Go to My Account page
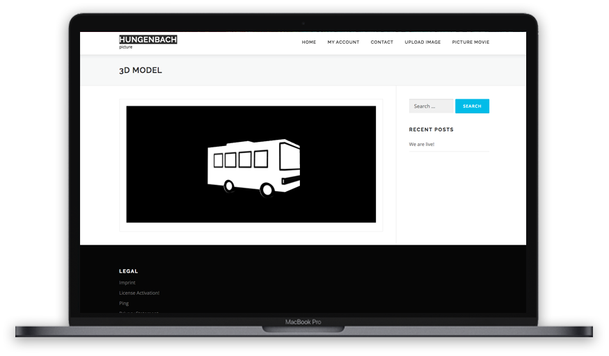Viewport: 609px width, 356px height. pyautogui.click(x=343, y=42)
